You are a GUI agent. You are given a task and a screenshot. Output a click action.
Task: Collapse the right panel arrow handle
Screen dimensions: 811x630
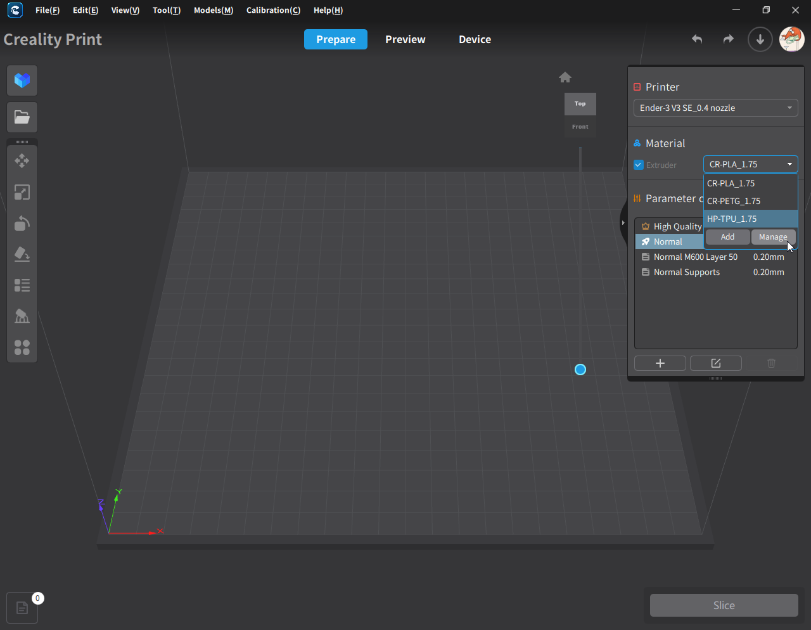(623, 223)
